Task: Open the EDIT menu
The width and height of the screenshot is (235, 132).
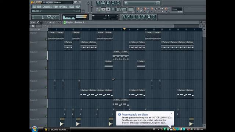Action: (x=39, y=7)
